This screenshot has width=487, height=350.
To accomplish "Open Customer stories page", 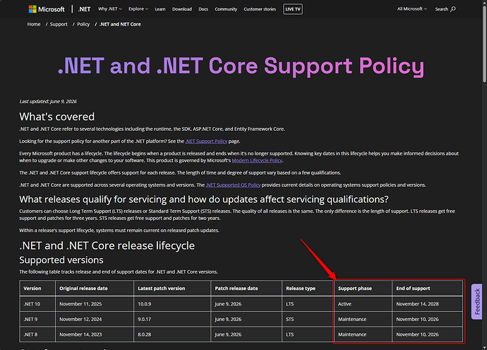I will 260,9.
